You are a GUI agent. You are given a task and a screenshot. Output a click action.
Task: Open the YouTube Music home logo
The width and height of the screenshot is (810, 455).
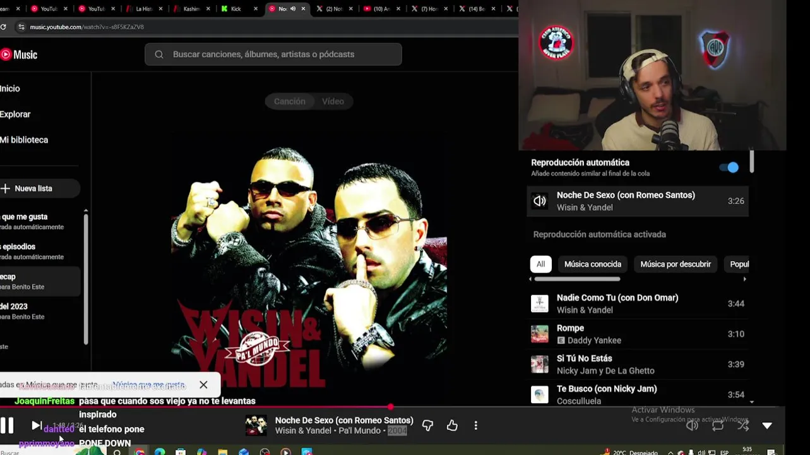(x=19, y=54)
